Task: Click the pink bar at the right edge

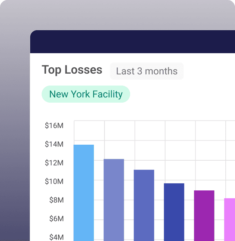Action: 230,219
